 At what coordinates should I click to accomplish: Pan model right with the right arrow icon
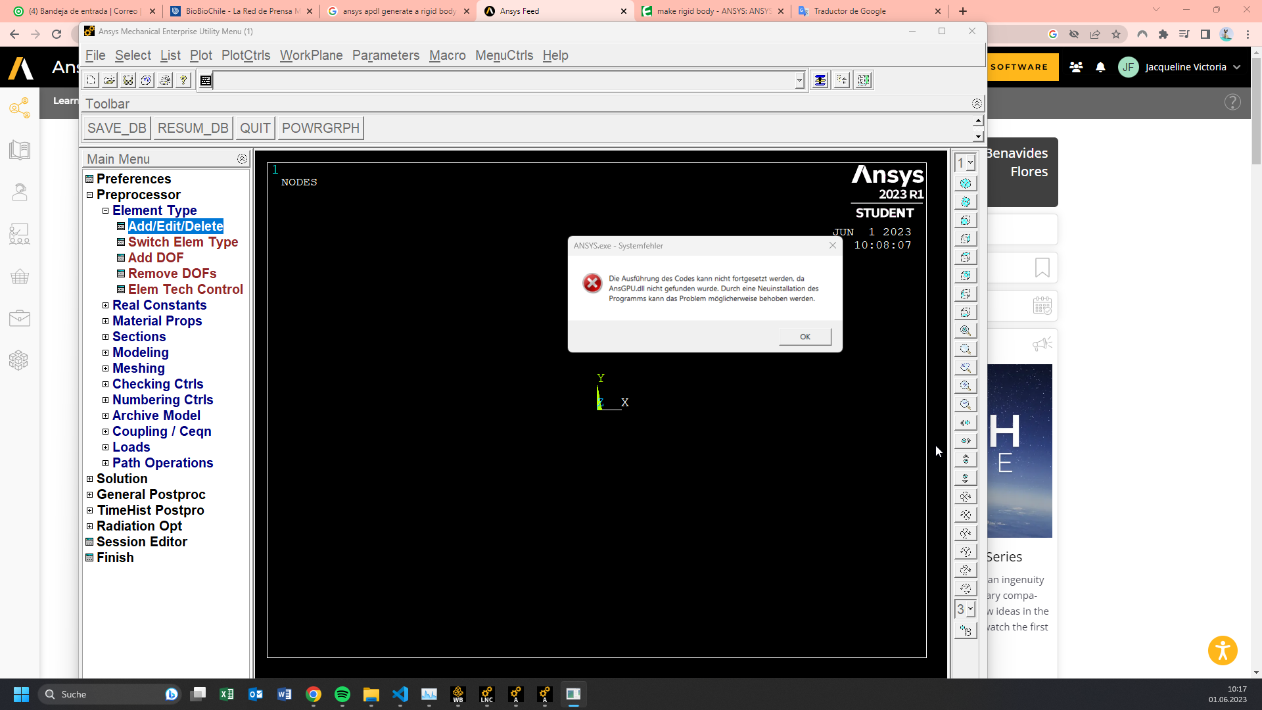click(966, 441)
